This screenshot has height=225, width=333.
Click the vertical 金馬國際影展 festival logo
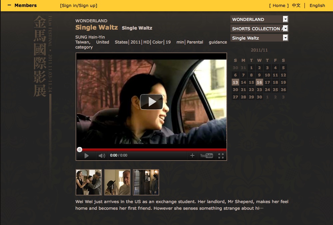(x=40, y=56)
